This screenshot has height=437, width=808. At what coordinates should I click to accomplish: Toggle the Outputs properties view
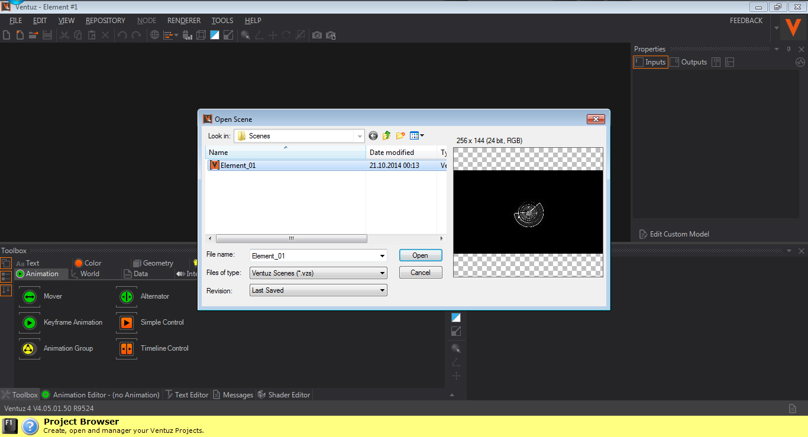pos(689,62)
